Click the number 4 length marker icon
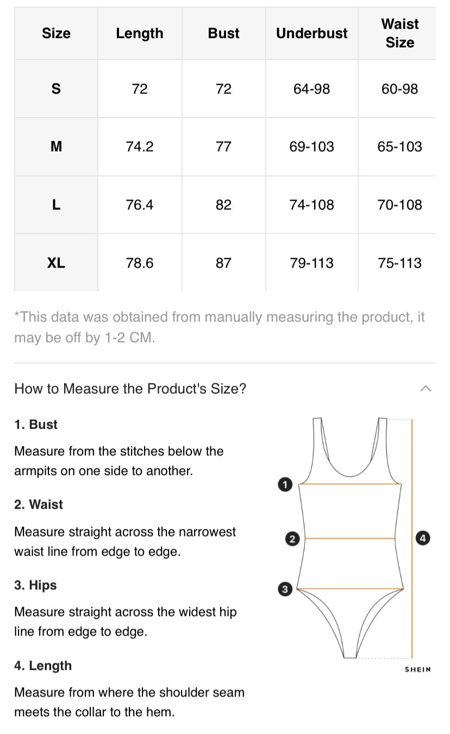 (x=423, y=539)
